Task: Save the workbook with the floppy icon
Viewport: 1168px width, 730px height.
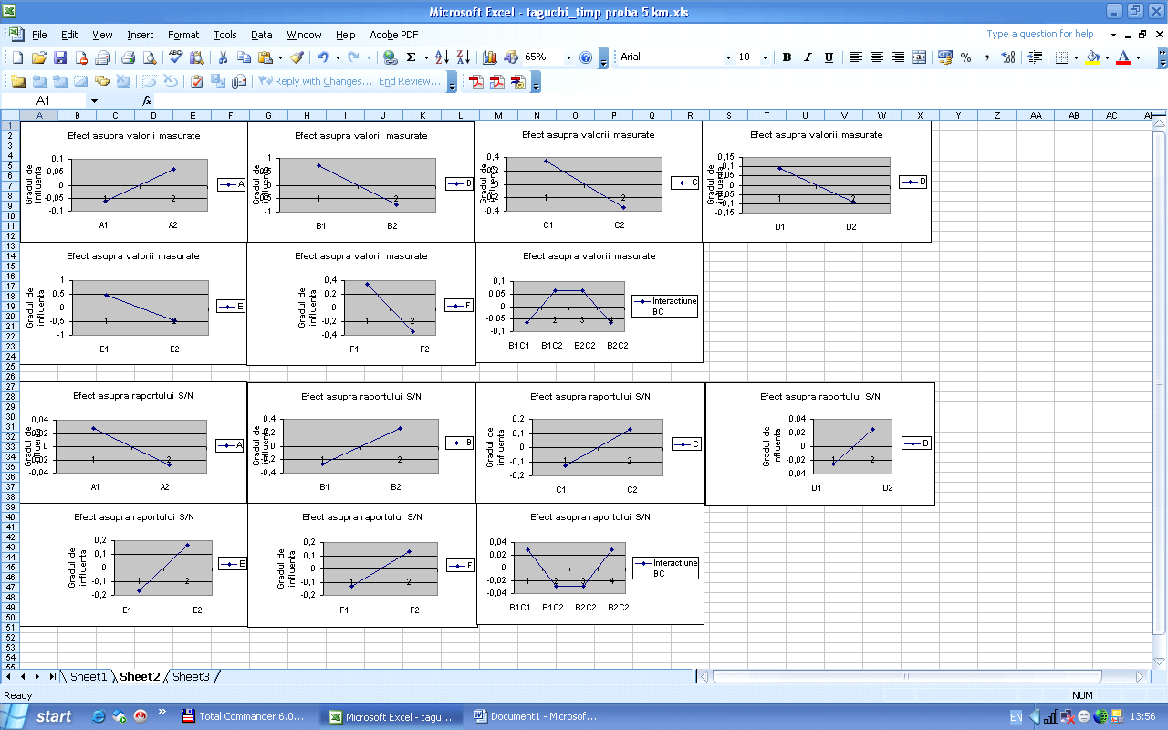Action: (x=59, y=57)
